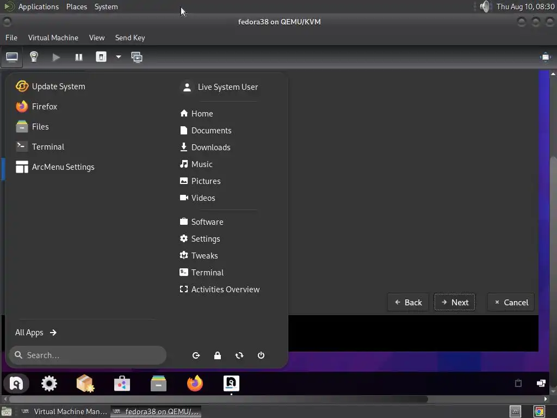Screen dimensions: 557x418
Task: Click the screen overview icon in the guest taskbar
Action: [x=541, y=383]
